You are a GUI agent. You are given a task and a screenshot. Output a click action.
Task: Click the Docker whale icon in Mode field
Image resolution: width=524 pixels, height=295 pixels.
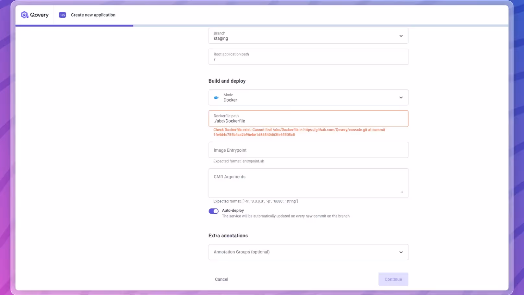[216, 97]
